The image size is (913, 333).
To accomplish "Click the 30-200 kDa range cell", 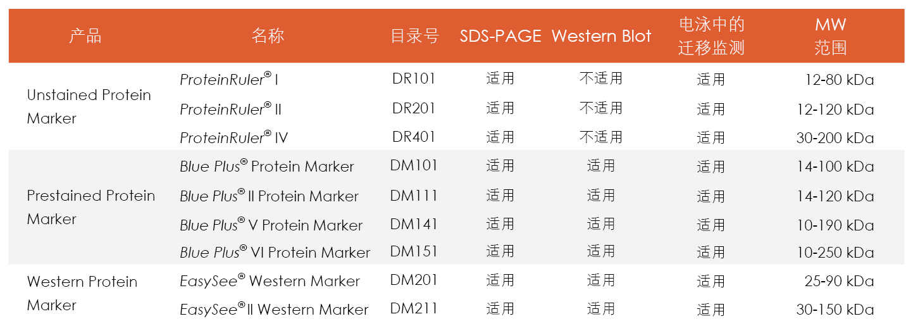I will pyautogui.click(x=835, y=138).
